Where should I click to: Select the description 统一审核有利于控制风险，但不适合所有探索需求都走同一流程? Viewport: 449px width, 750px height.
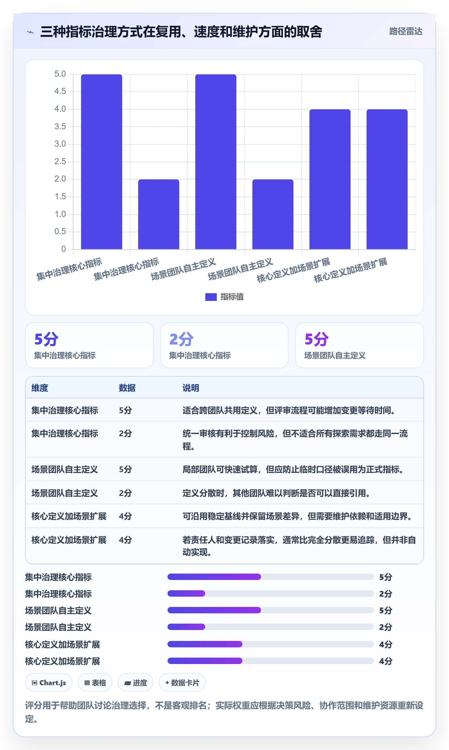point(295,440)
